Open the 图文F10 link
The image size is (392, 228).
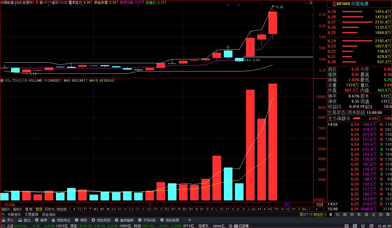306,214
